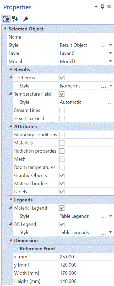Open Properties panel window position menu arrow
Image resolution: width=114 pixels, height=286 pixels.
[96, 7]
